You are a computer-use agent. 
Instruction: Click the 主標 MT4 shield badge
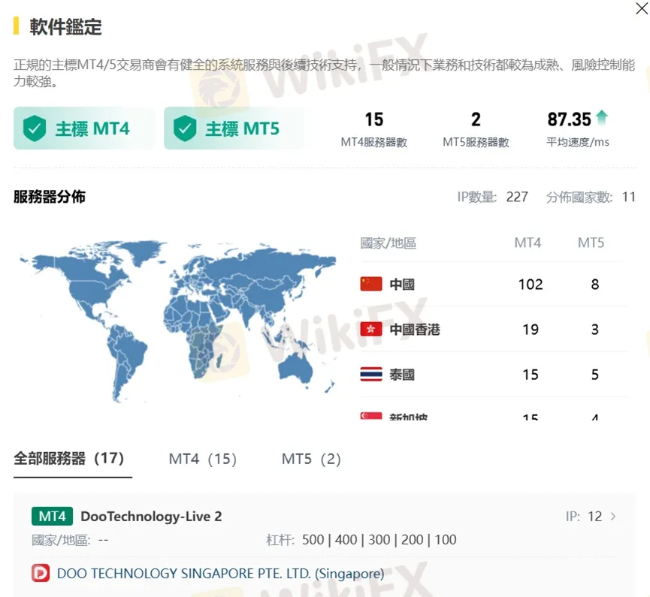pyautogui.click(x=84, y=128)
